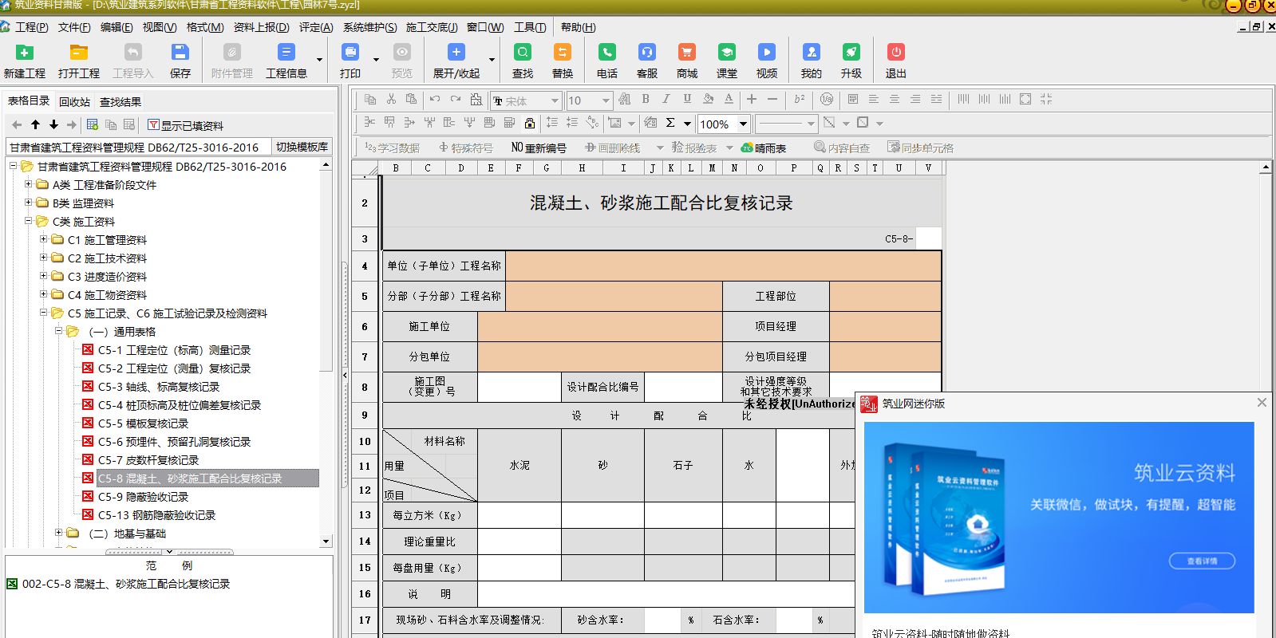The width and height of the screenshot is (1276, 638).
Task: Click the add-table icon in directory toolbar
Action: pos(93,124)
